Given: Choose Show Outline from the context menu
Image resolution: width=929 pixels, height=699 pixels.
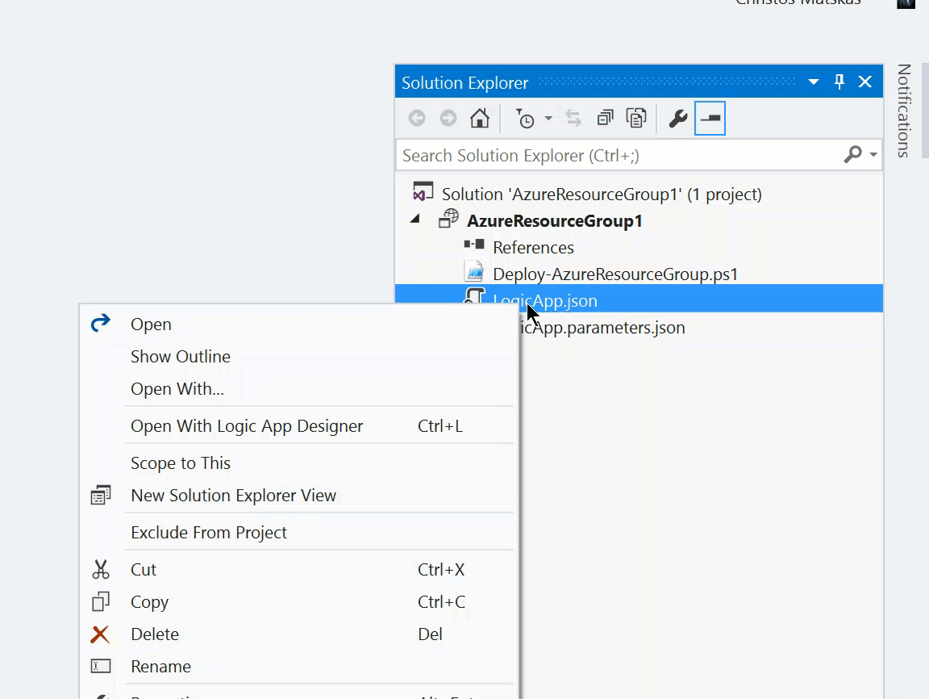Looking at the screenshot, I should pyautogui.click(x=299, y=356).
